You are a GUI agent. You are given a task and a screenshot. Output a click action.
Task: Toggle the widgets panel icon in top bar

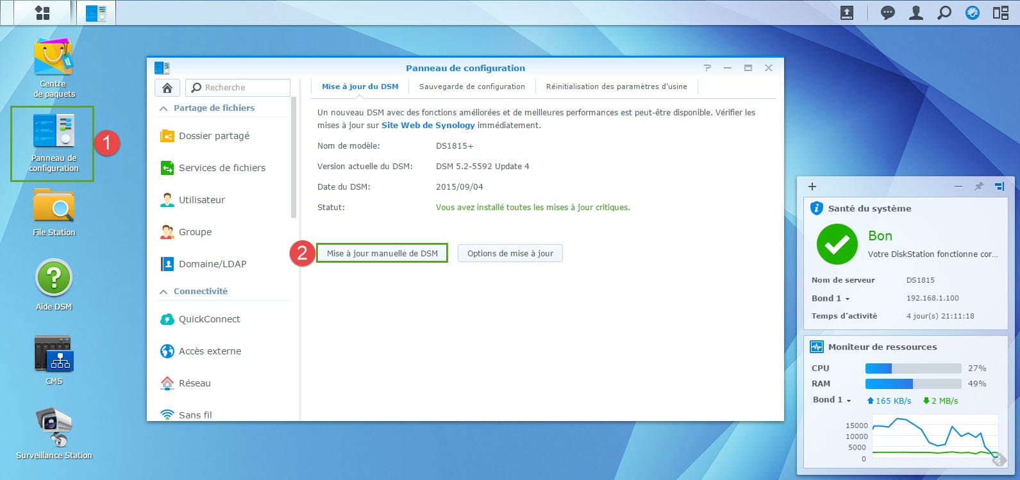1001,13
